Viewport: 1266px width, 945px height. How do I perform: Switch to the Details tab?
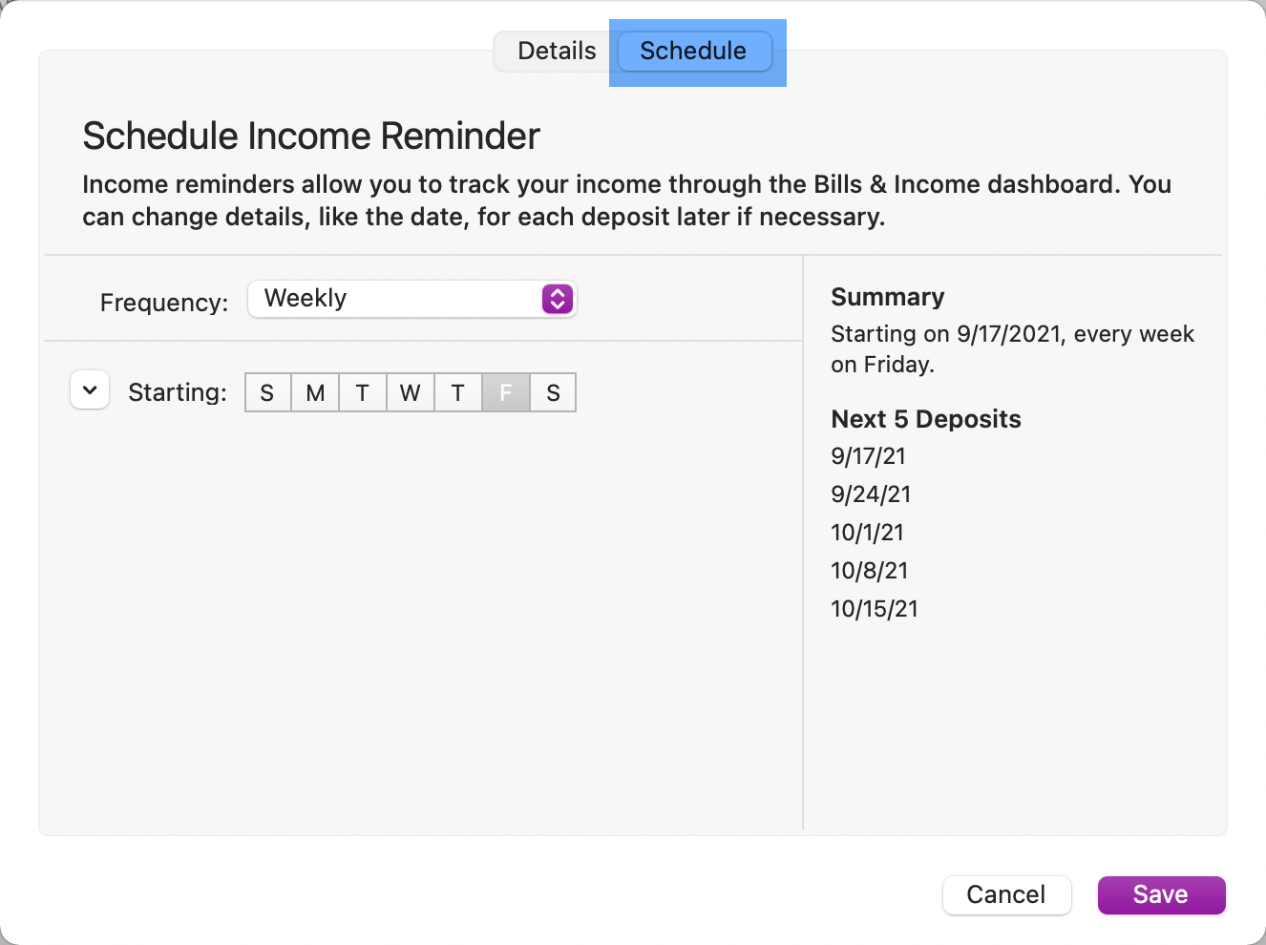556,52
